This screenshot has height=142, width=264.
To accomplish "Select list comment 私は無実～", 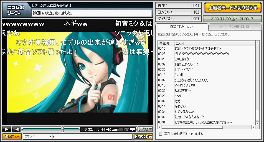I will coord(207,91).
